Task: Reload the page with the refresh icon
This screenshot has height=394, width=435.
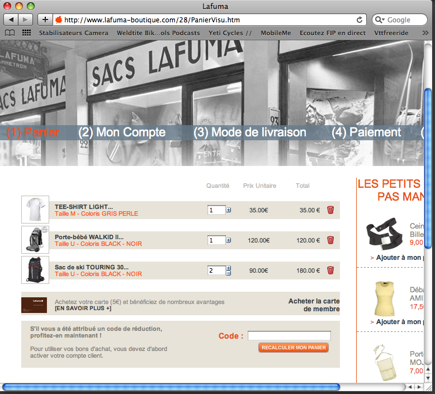Action: click(x=360, y=20)
